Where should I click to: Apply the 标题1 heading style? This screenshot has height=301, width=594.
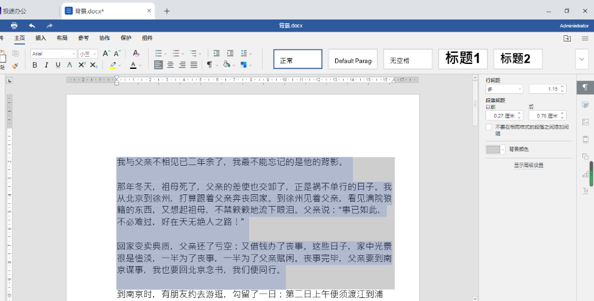[463, 59]
